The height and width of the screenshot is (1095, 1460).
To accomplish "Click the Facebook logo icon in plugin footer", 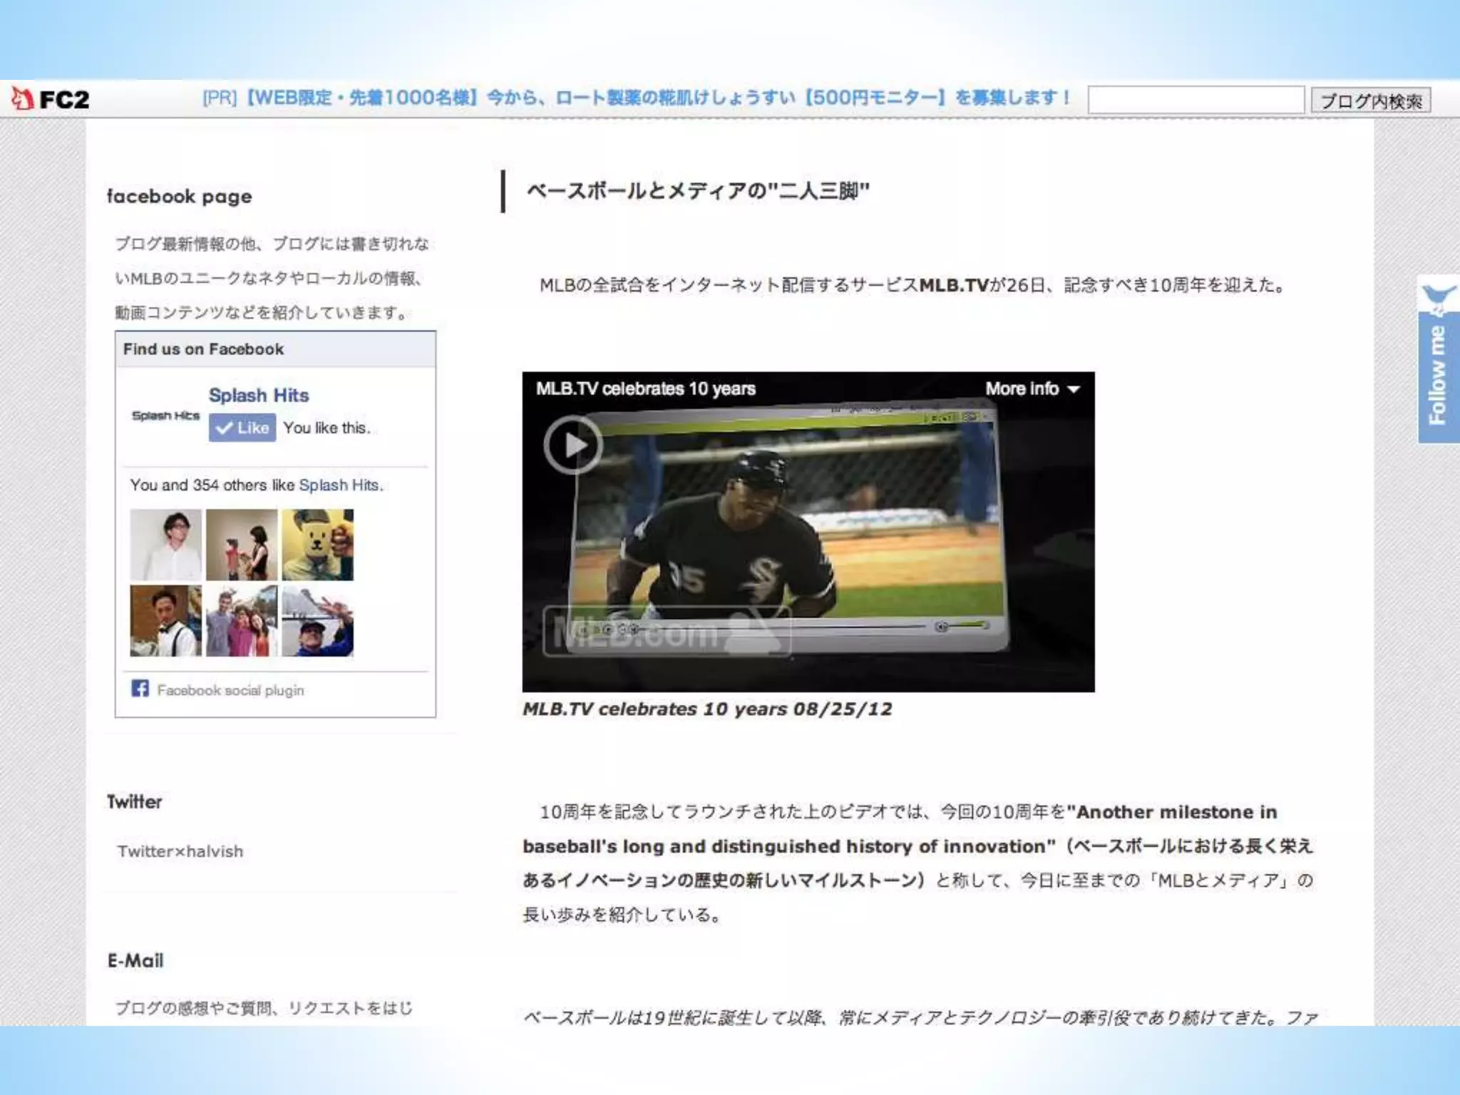I will pyautogui.click(x=140, y=689).
